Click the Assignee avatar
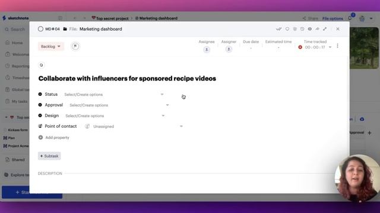 pos(207,50)
